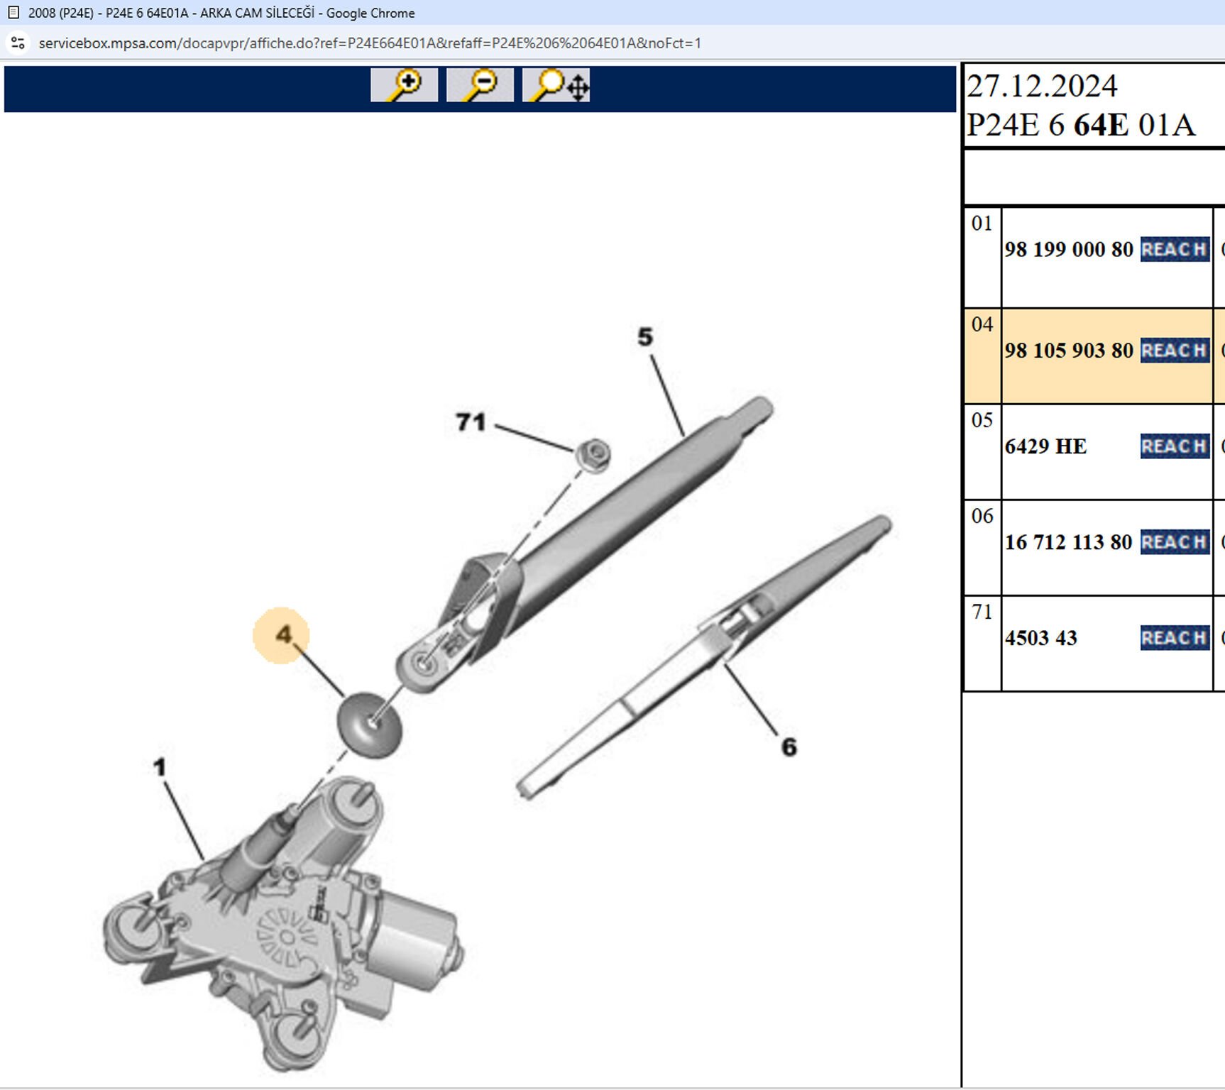Viewport: 1225px width, 1090px height.
Task: Click callout number 5 on the wiper arm
Action: click(644, 336)
